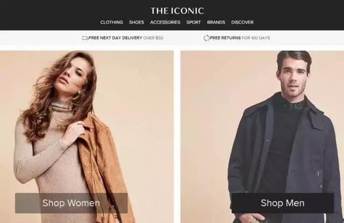Open the DISCOVER menu item
The width and height of the screenshot is (344, 223).
(x=242, y=22)
